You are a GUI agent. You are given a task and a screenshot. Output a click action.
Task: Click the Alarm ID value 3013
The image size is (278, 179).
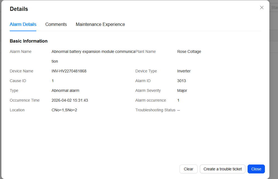[181, 81]
